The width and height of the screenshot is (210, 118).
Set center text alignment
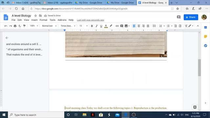(139, 26)
